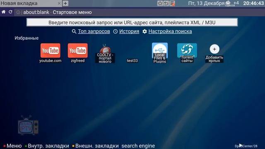Click the clock icon near История

[115, 31]
